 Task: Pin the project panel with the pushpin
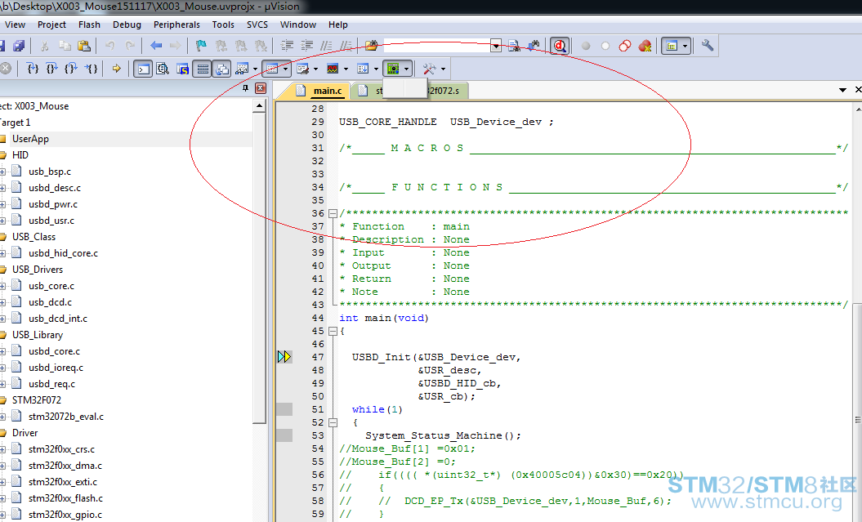click(245, 88)
